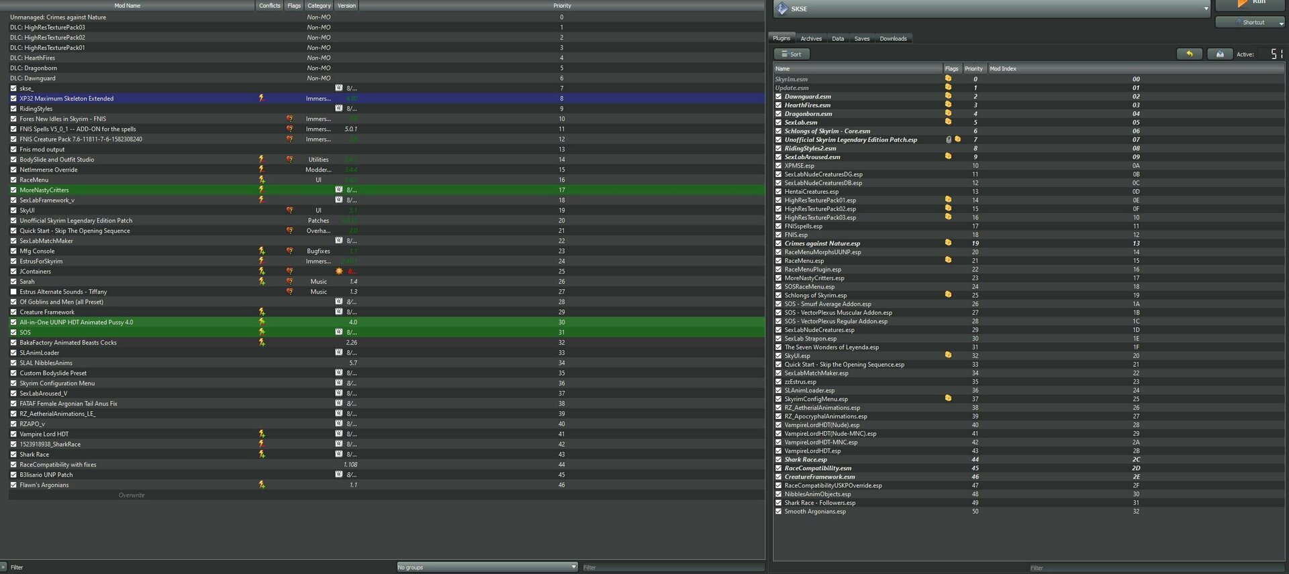Toggle the RaceMenu.esp plugin checkbox
The width and height of the screenshot is (1289, 574).
(779, 261)
